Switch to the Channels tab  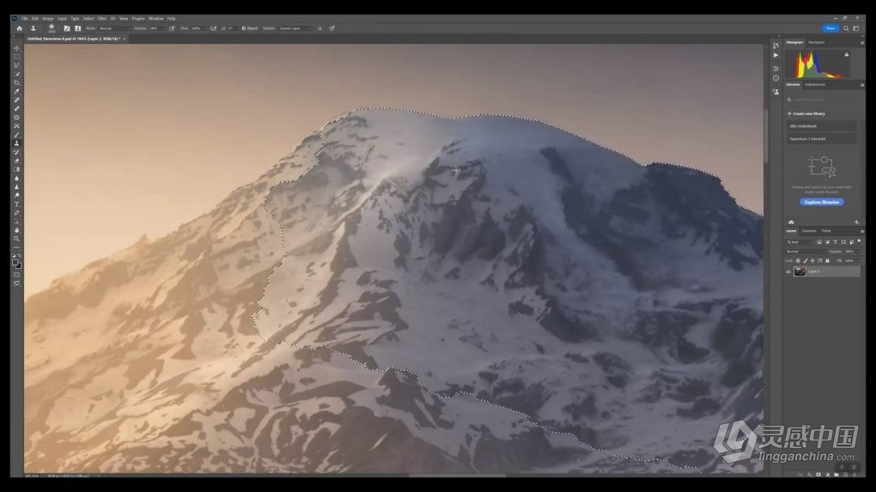[x=809, y=231]
